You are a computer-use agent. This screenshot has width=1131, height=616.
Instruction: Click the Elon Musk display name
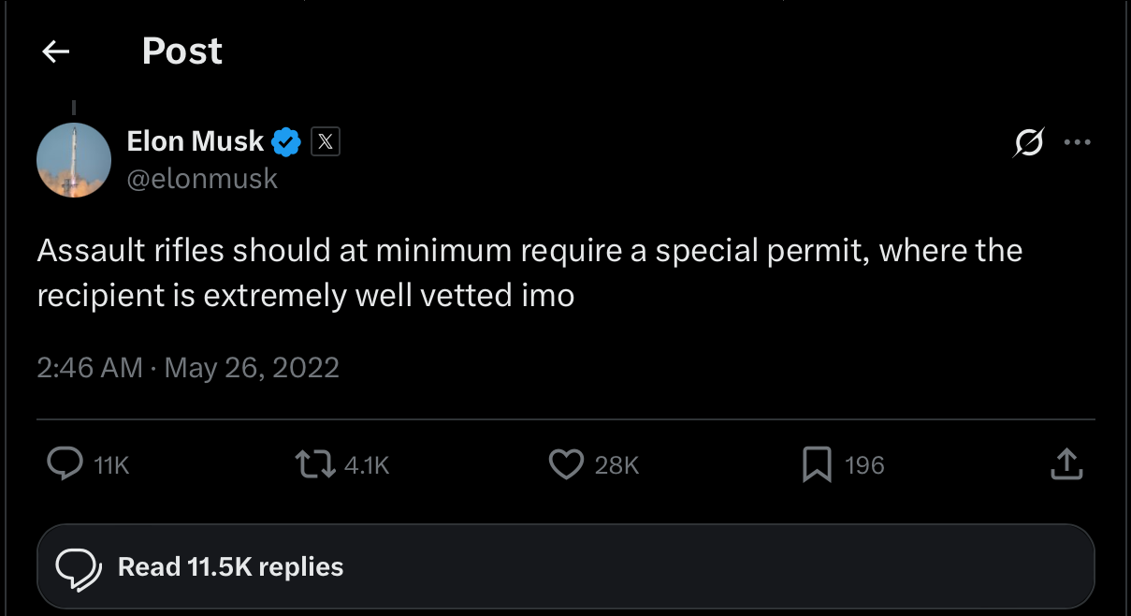click(196, 141)
